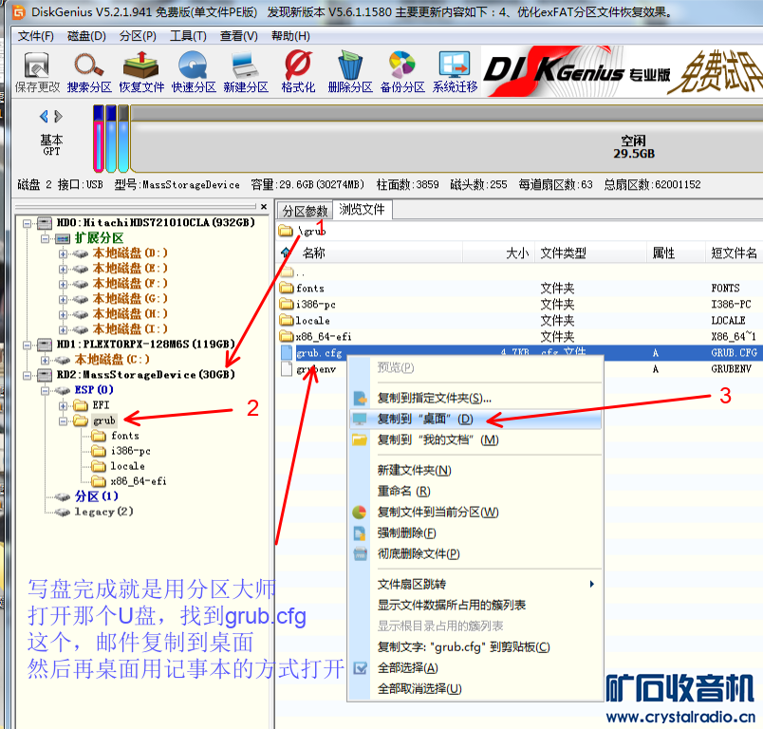Select 分区 (1) in the tree
This screenshot has width=763, height=729.
pyautogui.click(x=97, y=496)
